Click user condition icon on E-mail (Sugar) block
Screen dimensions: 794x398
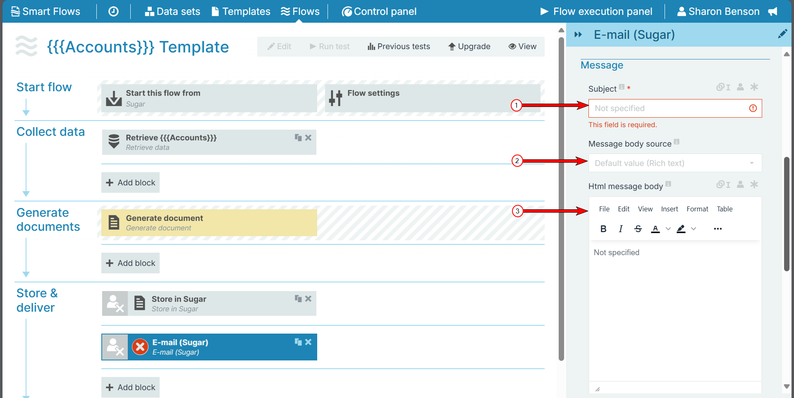[x=115, y=347]
